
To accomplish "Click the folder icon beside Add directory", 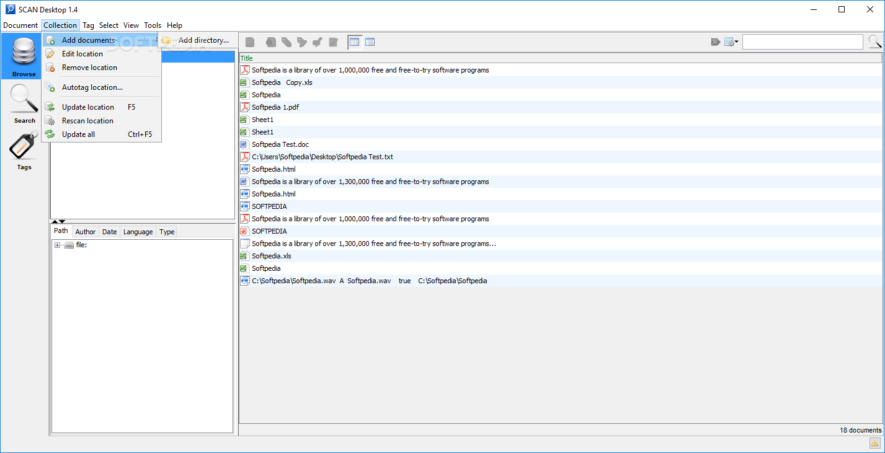I will [x=166, y=40].
